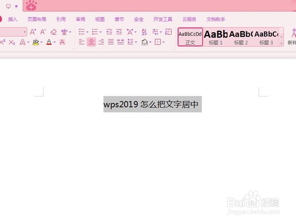Open the font size combo box dropdown
The image size is (296, 222).
[25, 32]
